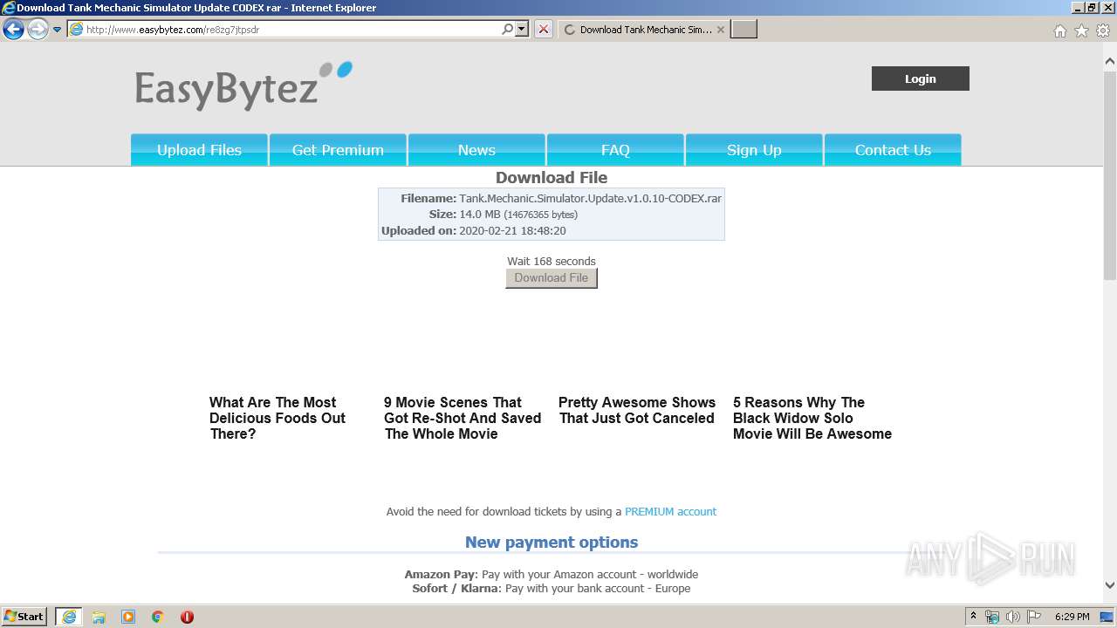Click Internet Explorer taskbar icon

pyautogui.click(x=69, y=617)
